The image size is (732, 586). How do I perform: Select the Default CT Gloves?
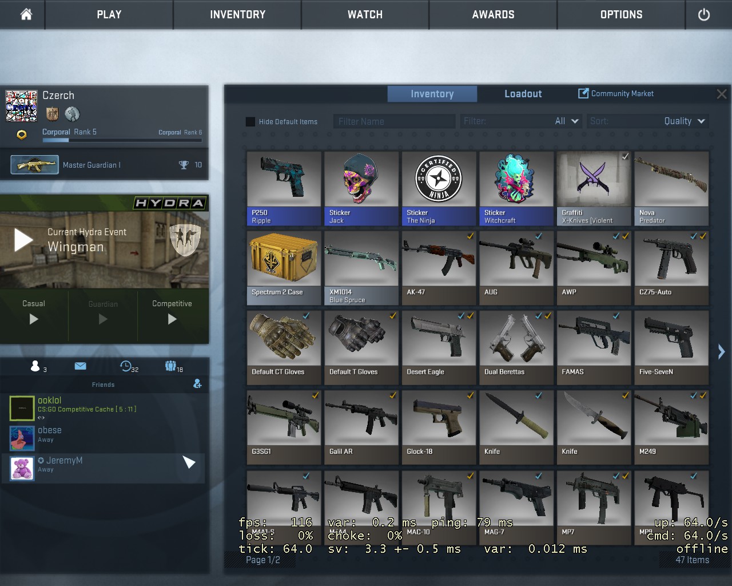click(284, 347)
